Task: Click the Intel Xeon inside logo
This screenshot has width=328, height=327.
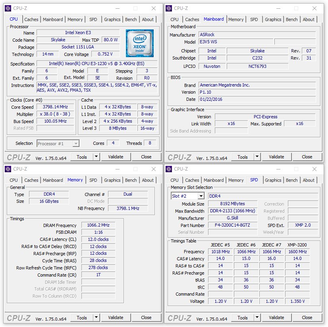Action: [x=140, y=43]
